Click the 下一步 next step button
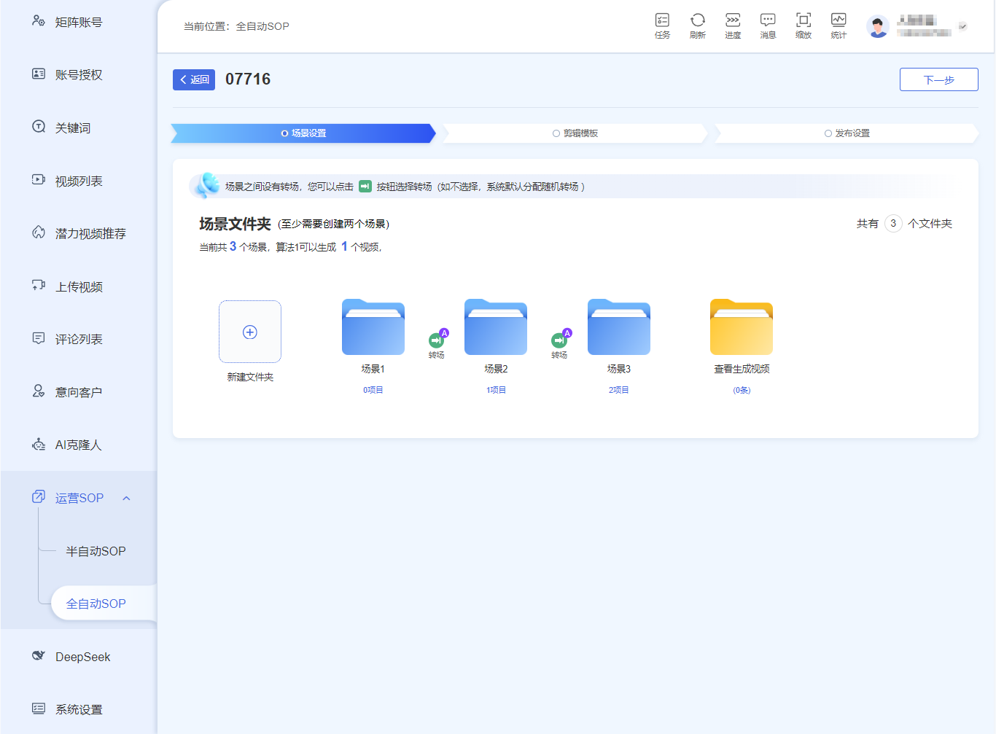The height and width of the screenshot is (734, 996). tap(938, 79)
